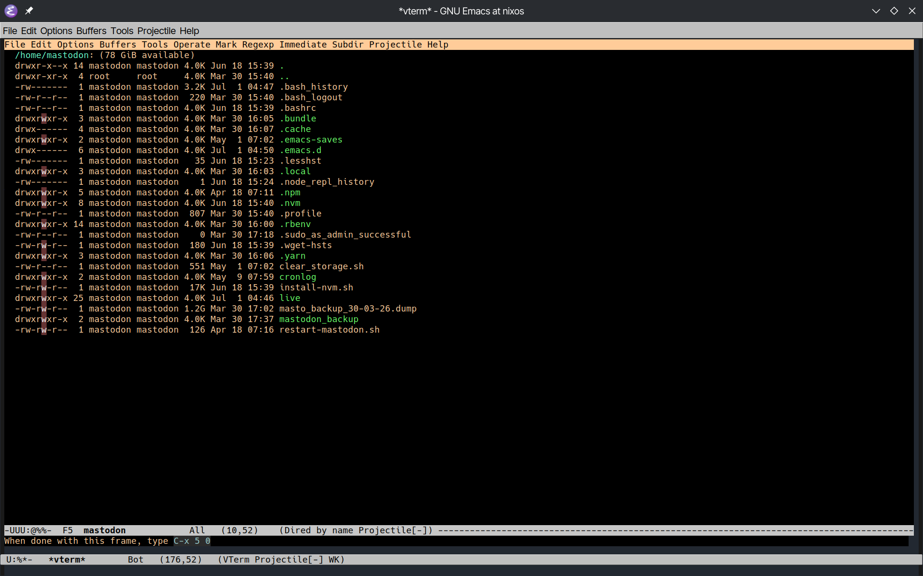Open the inner Dired Projectile menu
Image resolution: width=923 pixels, height=576 pixels.
[x=396, y=45]
